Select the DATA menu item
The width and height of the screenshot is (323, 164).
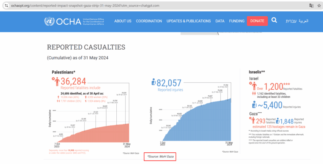click(x=220, y=21)
